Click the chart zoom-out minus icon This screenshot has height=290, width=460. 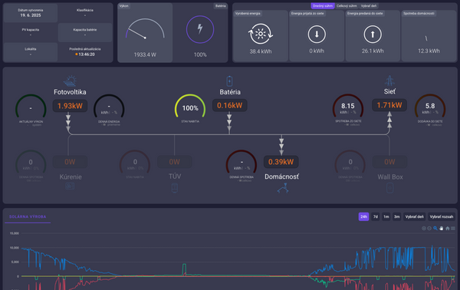tap(429, 228)
